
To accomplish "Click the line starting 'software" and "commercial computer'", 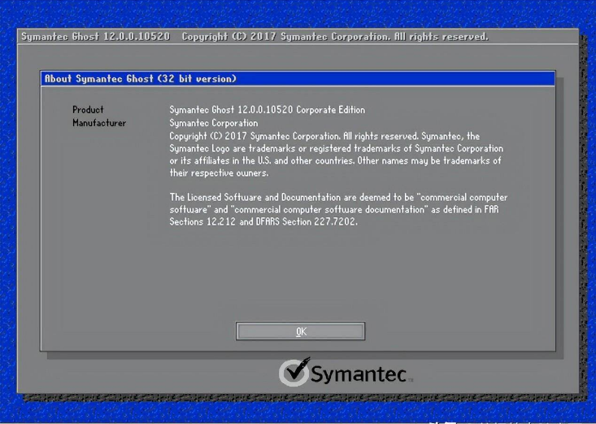I will 334,209.
